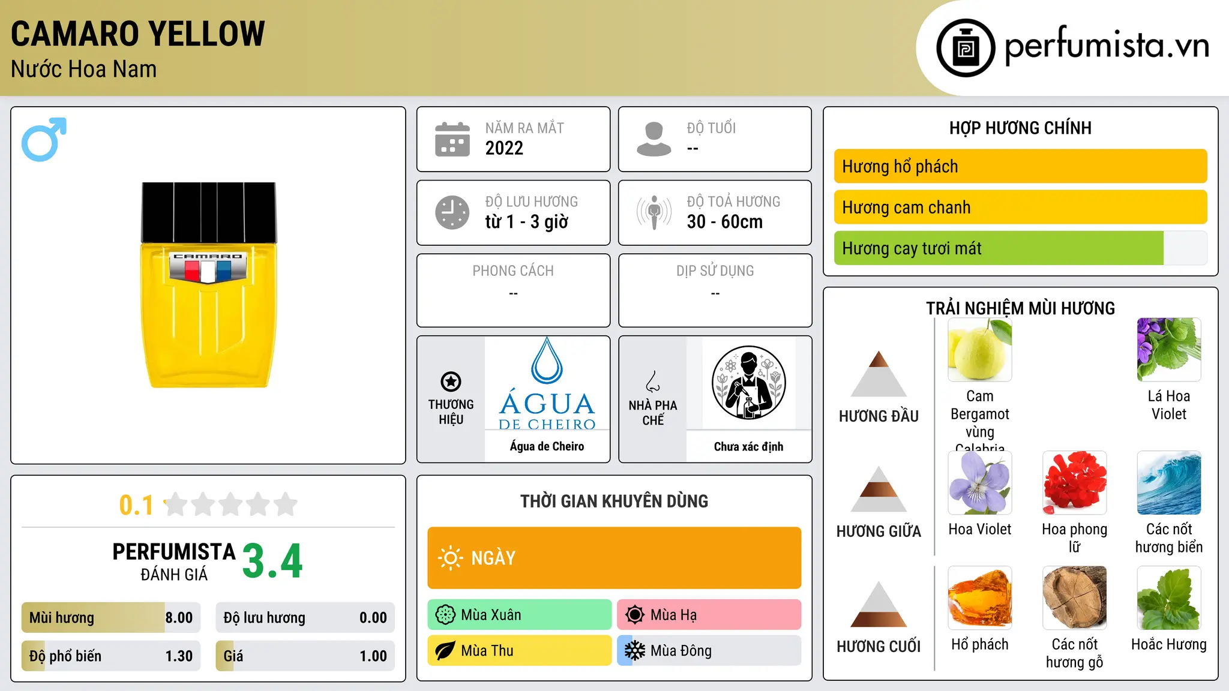1229x691 pixels.
Task: Click the Phong cách card
Action: click(x=513, y=290)
